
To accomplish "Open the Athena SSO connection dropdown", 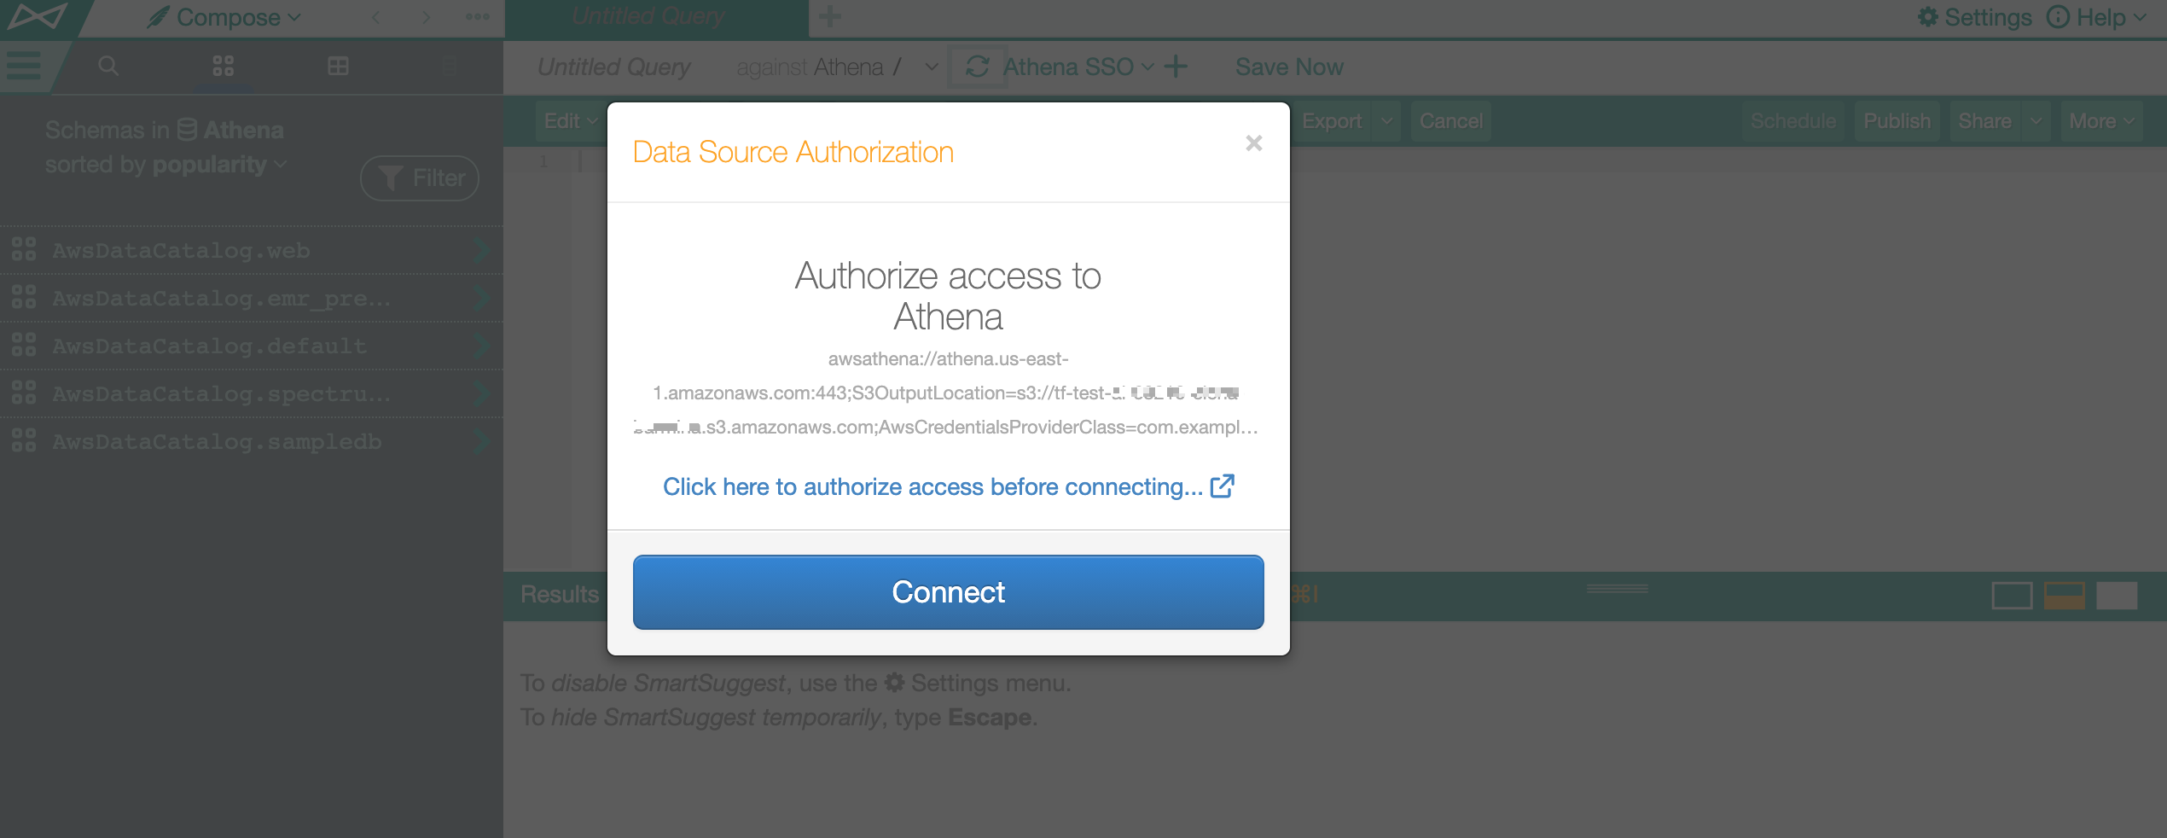I will tap(1078, 67).
